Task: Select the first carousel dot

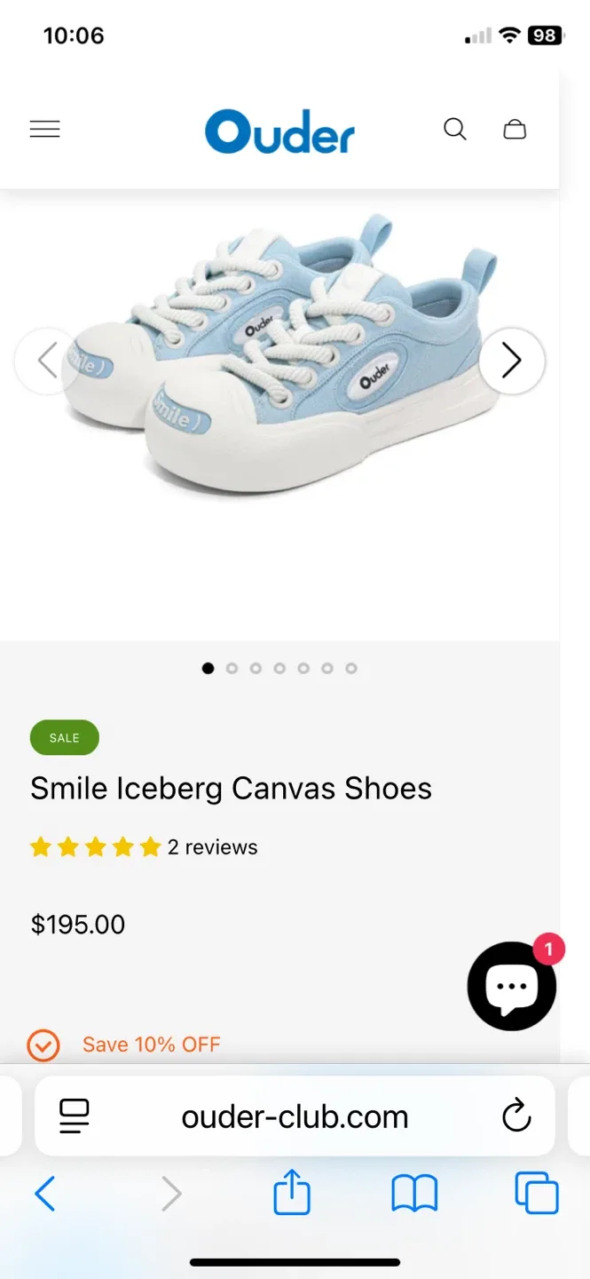Action: (208, 668)
